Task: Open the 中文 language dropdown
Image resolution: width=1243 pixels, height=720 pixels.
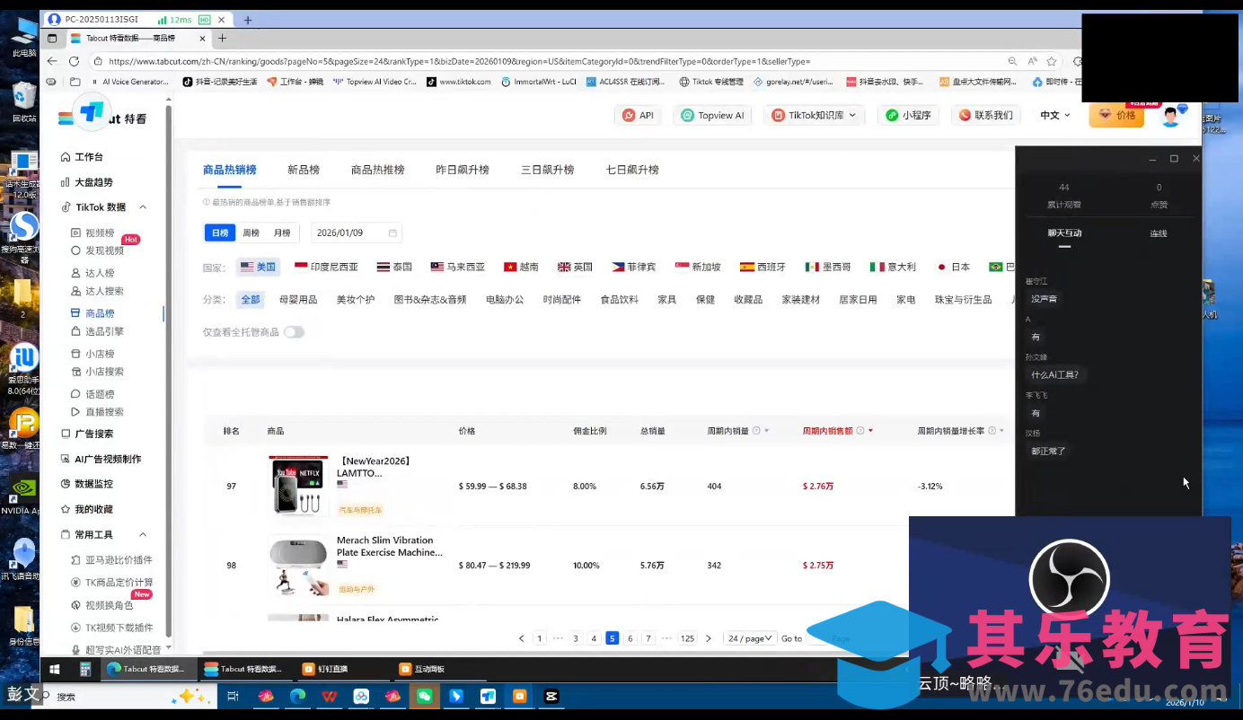Action: coord(1054,115)
